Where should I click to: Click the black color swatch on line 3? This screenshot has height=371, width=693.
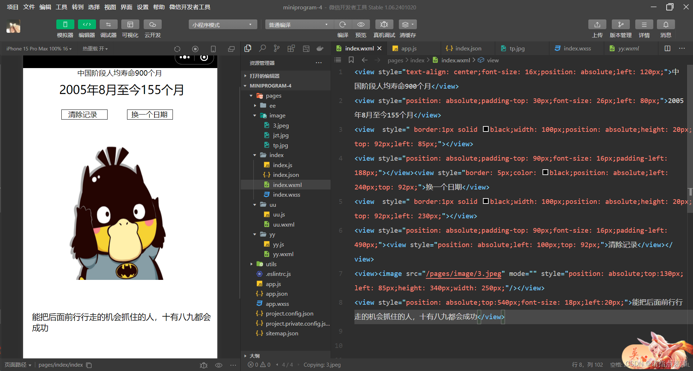pyautogui.click(x=486, y=129)
